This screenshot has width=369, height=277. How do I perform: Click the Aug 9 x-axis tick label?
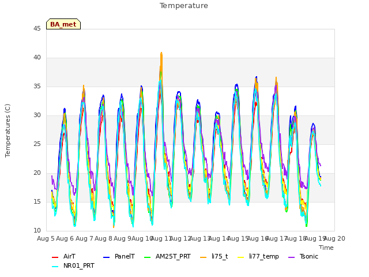pos(123,238)
